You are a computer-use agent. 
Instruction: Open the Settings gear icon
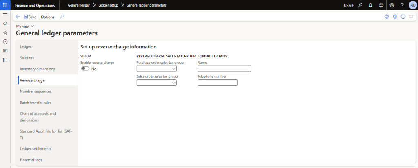tap(392, 5)
